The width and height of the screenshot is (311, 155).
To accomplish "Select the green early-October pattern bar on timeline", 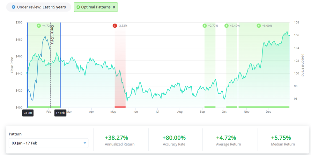I will pos(232,107).
